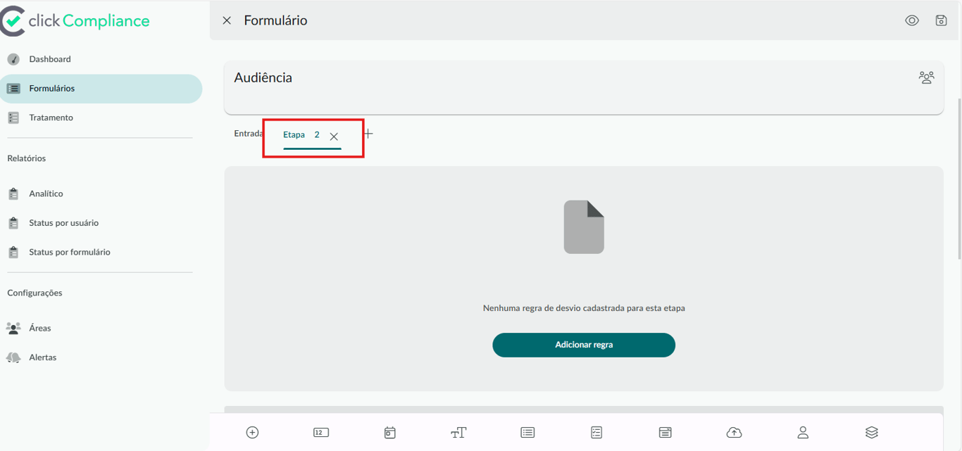Insert a dropdown field with the panel-list icon
Image resolution: width=962 pixels, height=451 pixels.
[666, 433]
